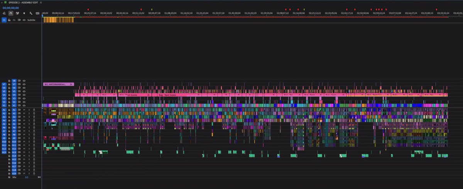463x189 pixels.
Task: Click the Insert and Overwrite Sequences as Nests icon
Action: 4,13
